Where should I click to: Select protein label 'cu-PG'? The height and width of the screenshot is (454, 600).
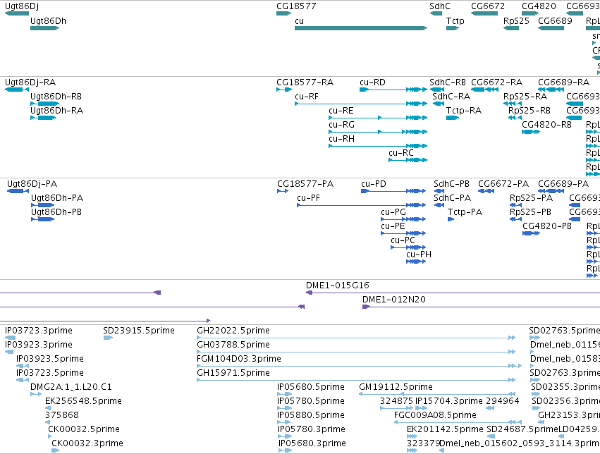pyautogui.click(x=393, y=212)
